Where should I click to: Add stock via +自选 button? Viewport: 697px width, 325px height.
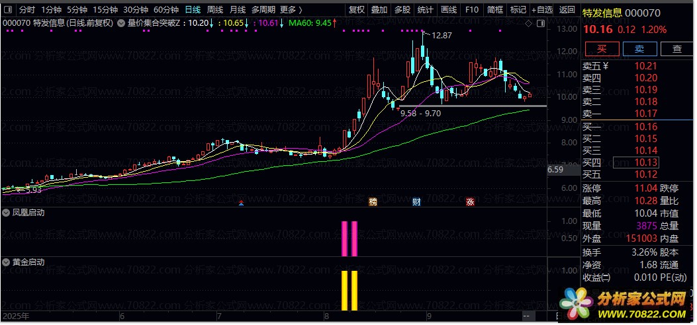(541, 10)
